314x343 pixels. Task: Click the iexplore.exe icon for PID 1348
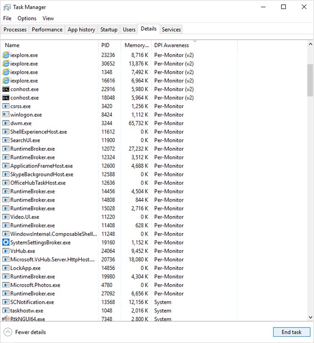click(6, 72)
